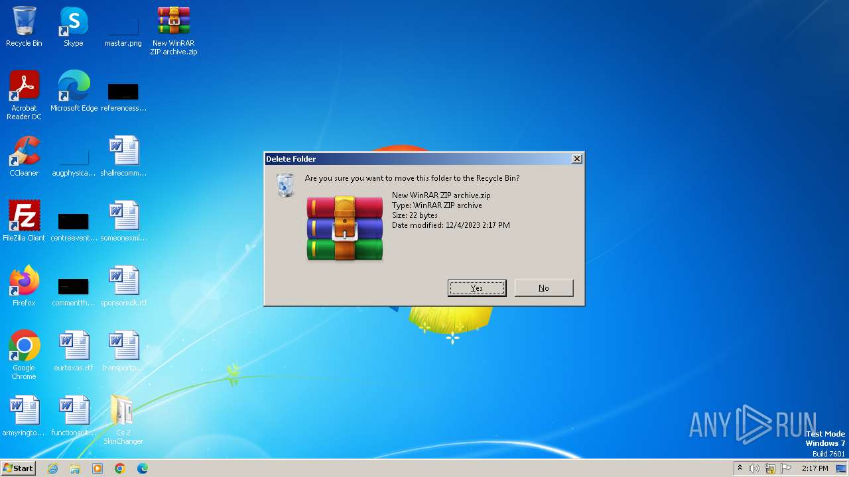Viewport: 849px width, 477px height.
Task: Select the transportp document icon
Action: [123, 352]
